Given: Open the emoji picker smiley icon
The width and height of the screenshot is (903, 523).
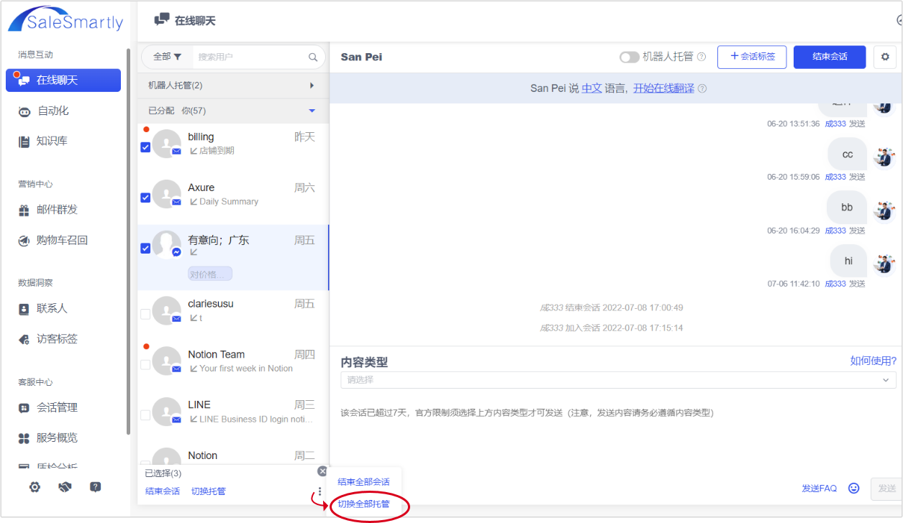Looking at the screenshot, I should point(854,488).
